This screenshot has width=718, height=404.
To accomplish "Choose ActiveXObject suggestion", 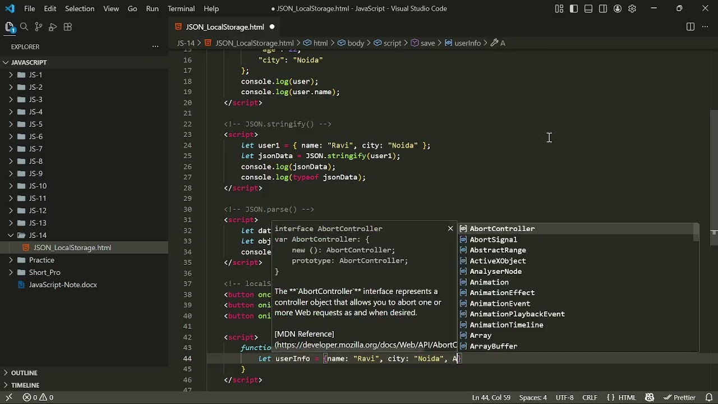I will (576, 260).
